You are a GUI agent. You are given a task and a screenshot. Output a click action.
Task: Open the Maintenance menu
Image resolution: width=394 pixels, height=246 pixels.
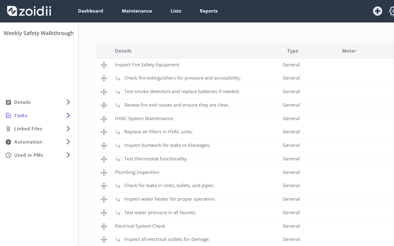[137, 11]
